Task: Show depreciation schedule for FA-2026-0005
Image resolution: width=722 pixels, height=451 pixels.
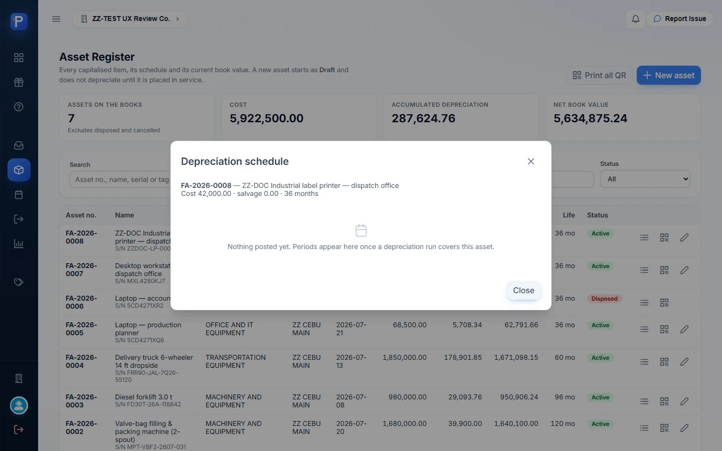Action: point(644,329)
